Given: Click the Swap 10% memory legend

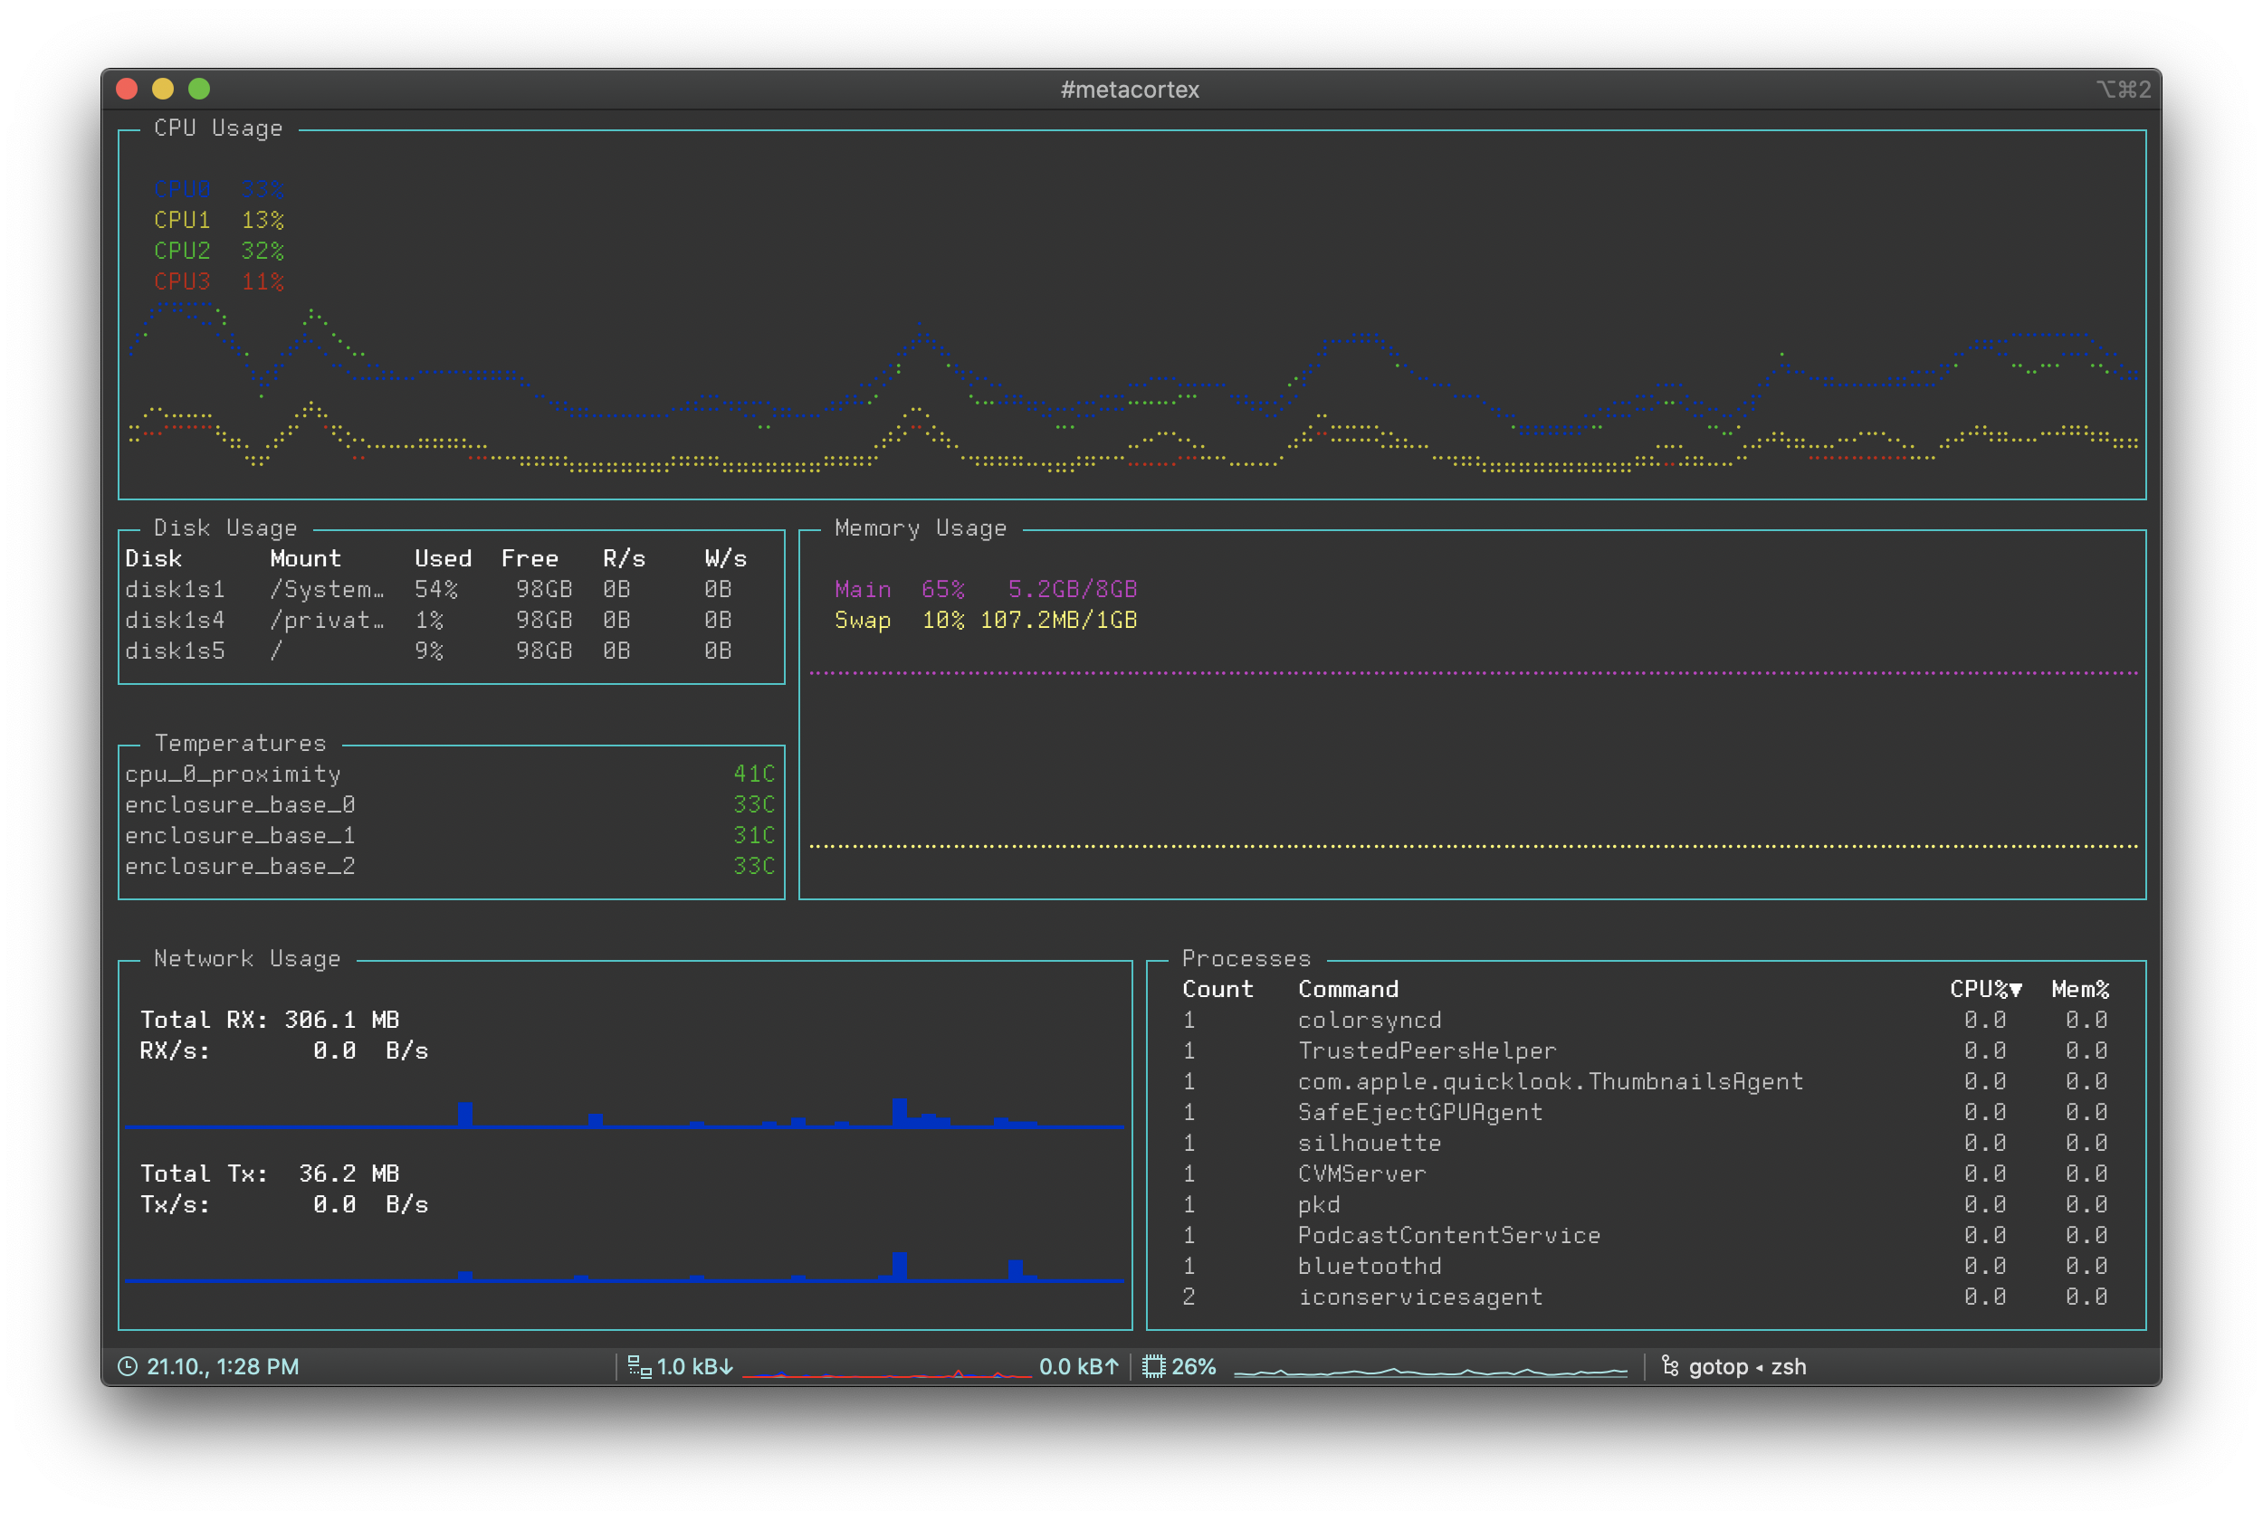Looking at the screenshot, I should [x=985, y=621].
